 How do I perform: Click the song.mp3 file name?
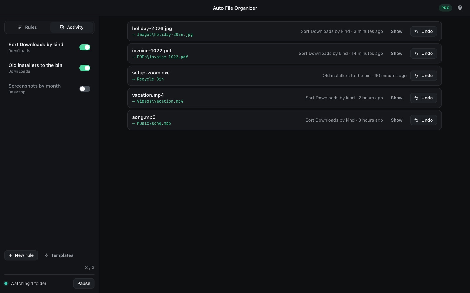[144, 117]
